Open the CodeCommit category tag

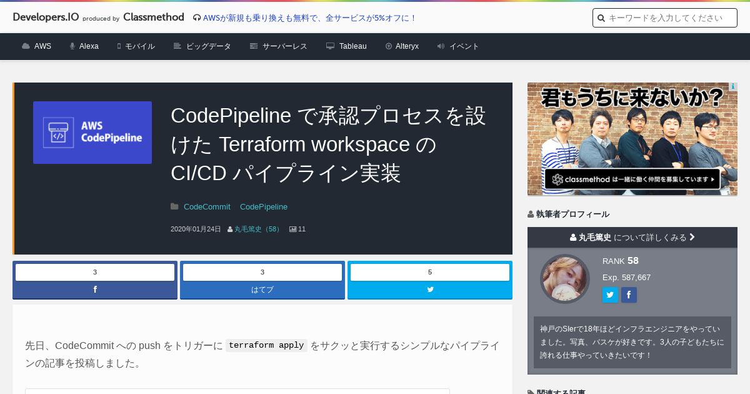[207, 206]
